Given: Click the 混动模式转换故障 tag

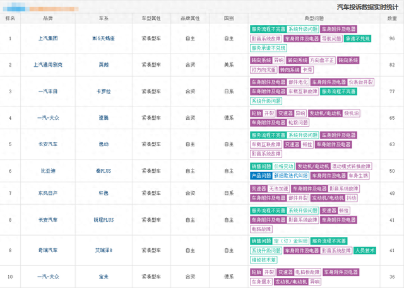Looking at the screenshot, I should pos(351,166).
